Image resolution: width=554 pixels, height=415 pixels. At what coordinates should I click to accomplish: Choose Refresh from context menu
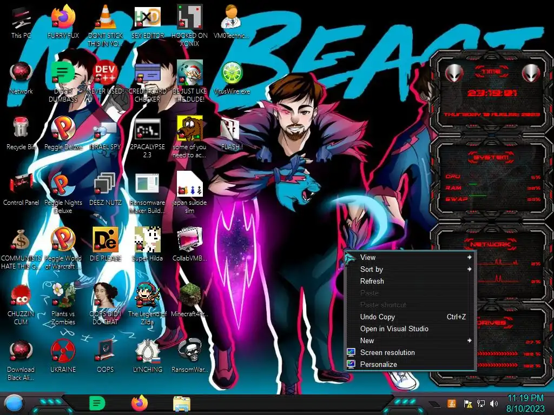[411, 281]
